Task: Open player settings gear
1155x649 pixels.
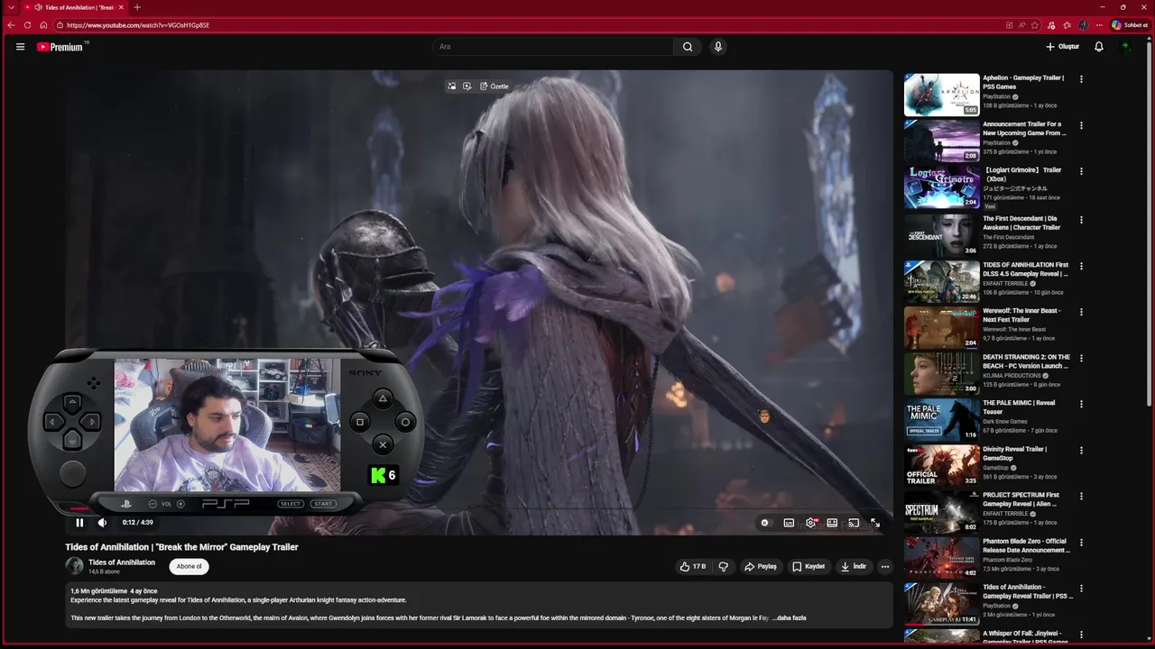Action: pyautogui.click(x=811, y=523)
